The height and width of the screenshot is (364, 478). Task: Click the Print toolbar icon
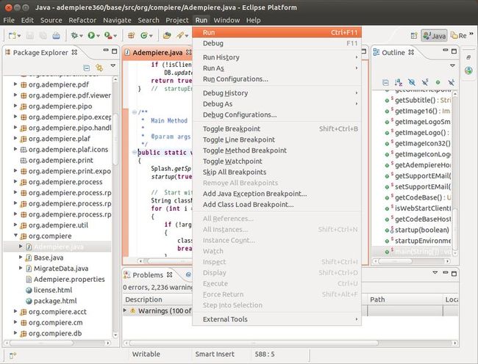(x=56, y=35)
